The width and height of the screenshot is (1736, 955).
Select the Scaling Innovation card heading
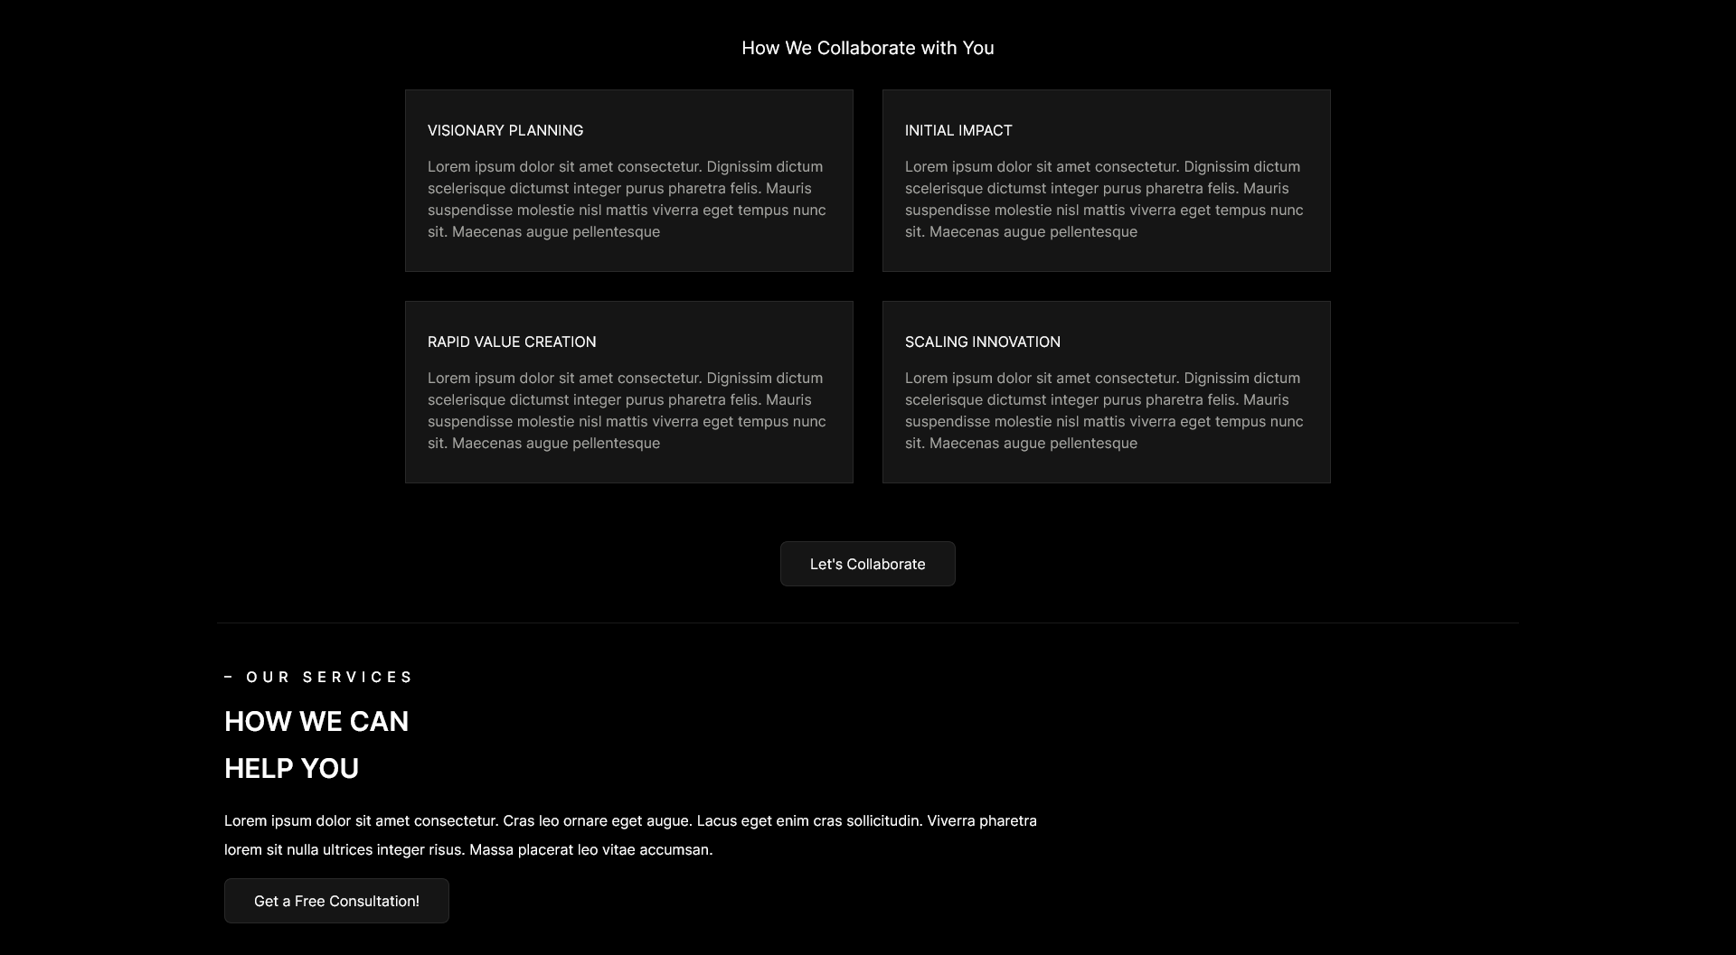pyautogui.click(x=983, y=342)
